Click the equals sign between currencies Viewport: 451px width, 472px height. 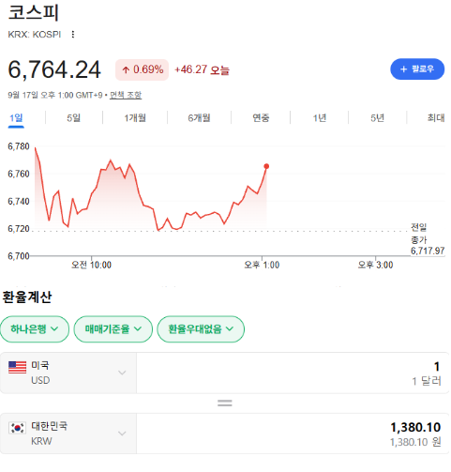[x=225, y=403]
